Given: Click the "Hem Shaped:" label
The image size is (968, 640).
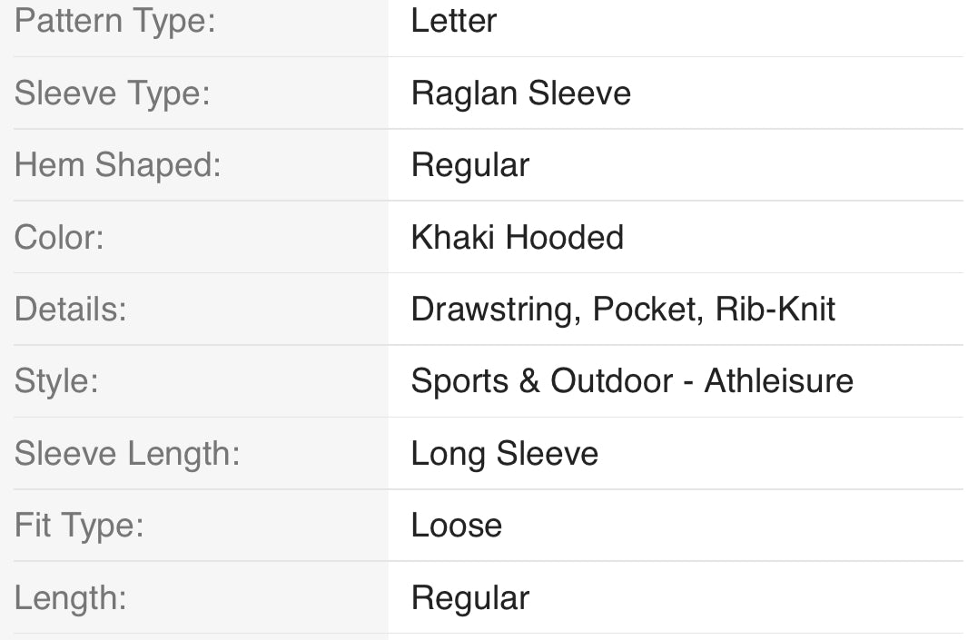Looking at the screenshot, I should pyautogui.click(x=117, y=165).
